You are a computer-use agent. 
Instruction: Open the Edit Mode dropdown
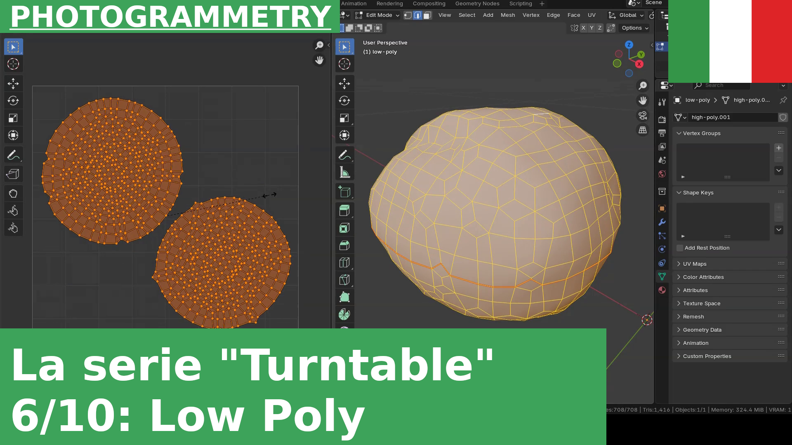pos(377,15)
